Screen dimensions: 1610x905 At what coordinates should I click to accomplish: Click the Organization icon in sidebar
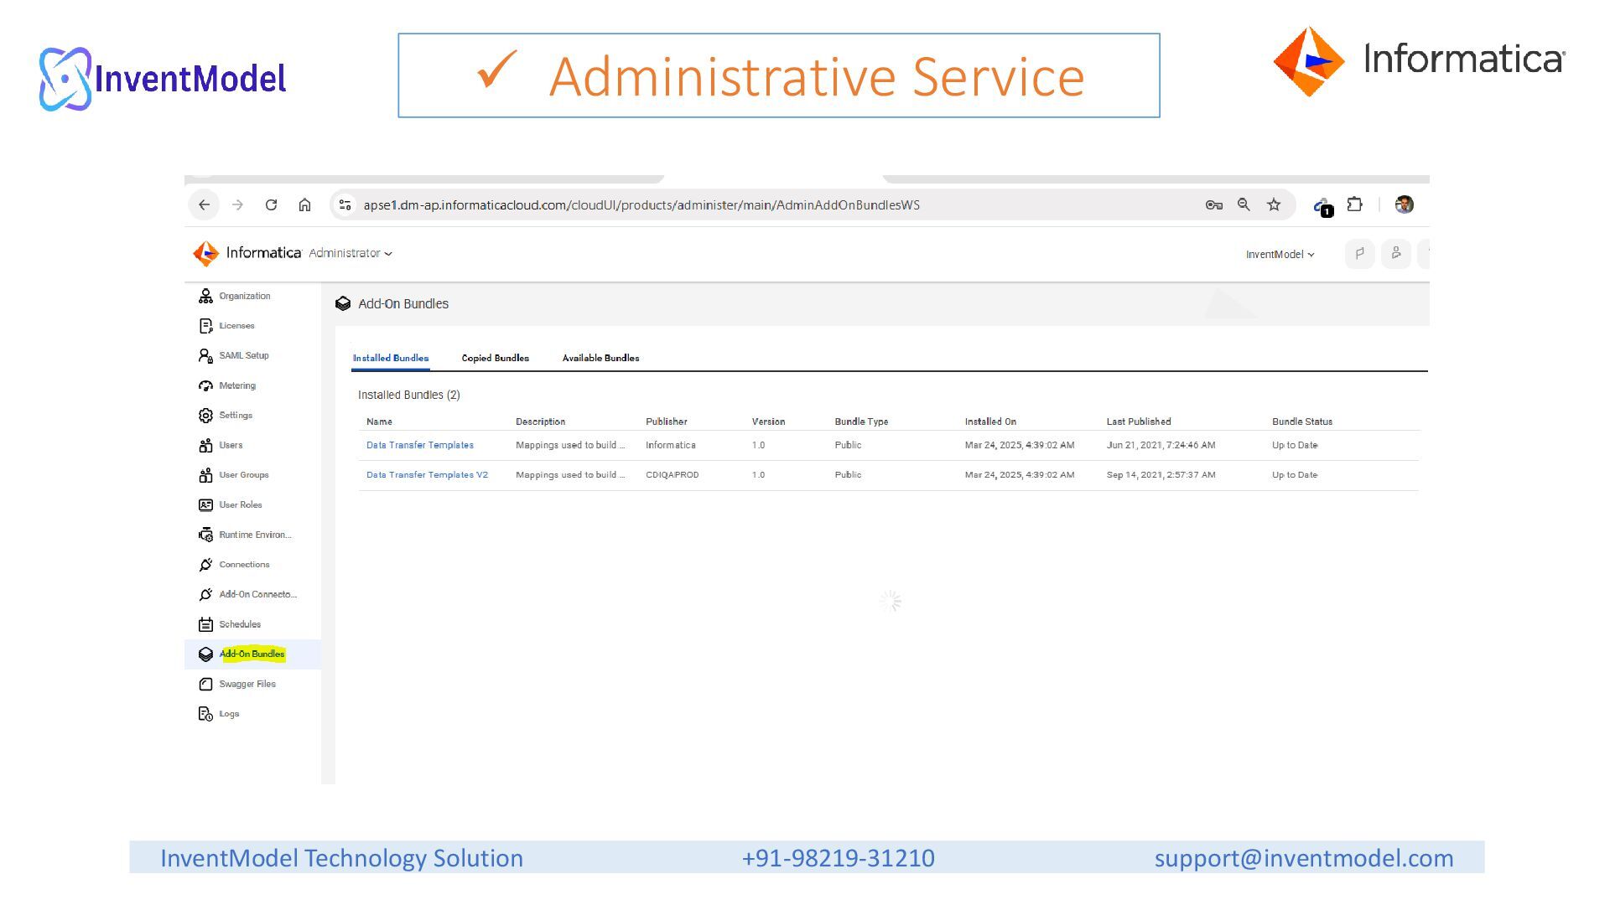pyautogui.click(x=205, y=296)
